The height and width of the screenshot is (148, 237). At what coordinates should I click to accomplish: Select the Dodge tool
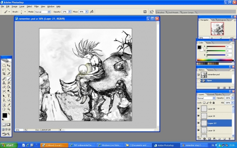9,91
